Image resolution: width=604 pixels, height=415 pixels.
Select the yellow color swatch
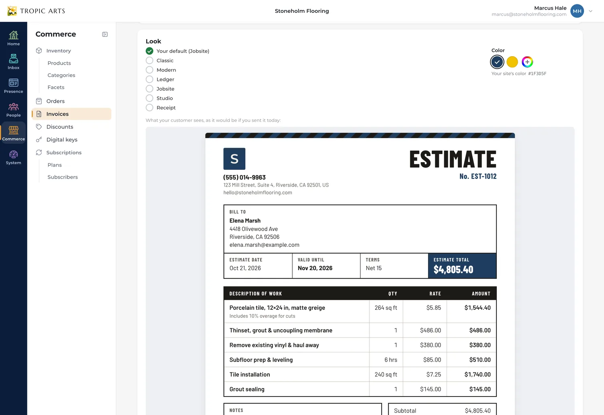pos(512,62)
